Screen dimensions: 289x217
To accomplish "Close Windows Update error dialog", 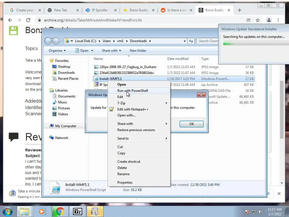I will (x=201, y=95).
